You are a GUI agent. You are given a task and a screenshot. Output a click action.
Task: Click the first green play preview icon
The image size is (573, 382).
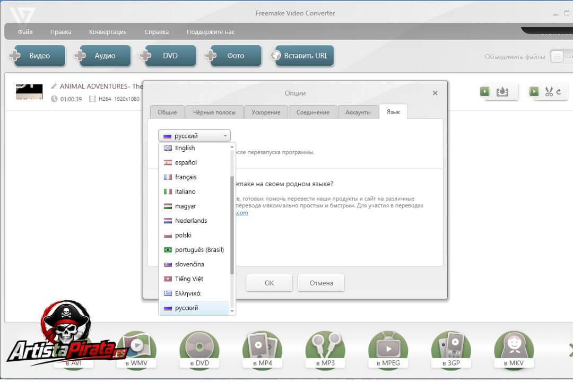(x=485, y=91)
